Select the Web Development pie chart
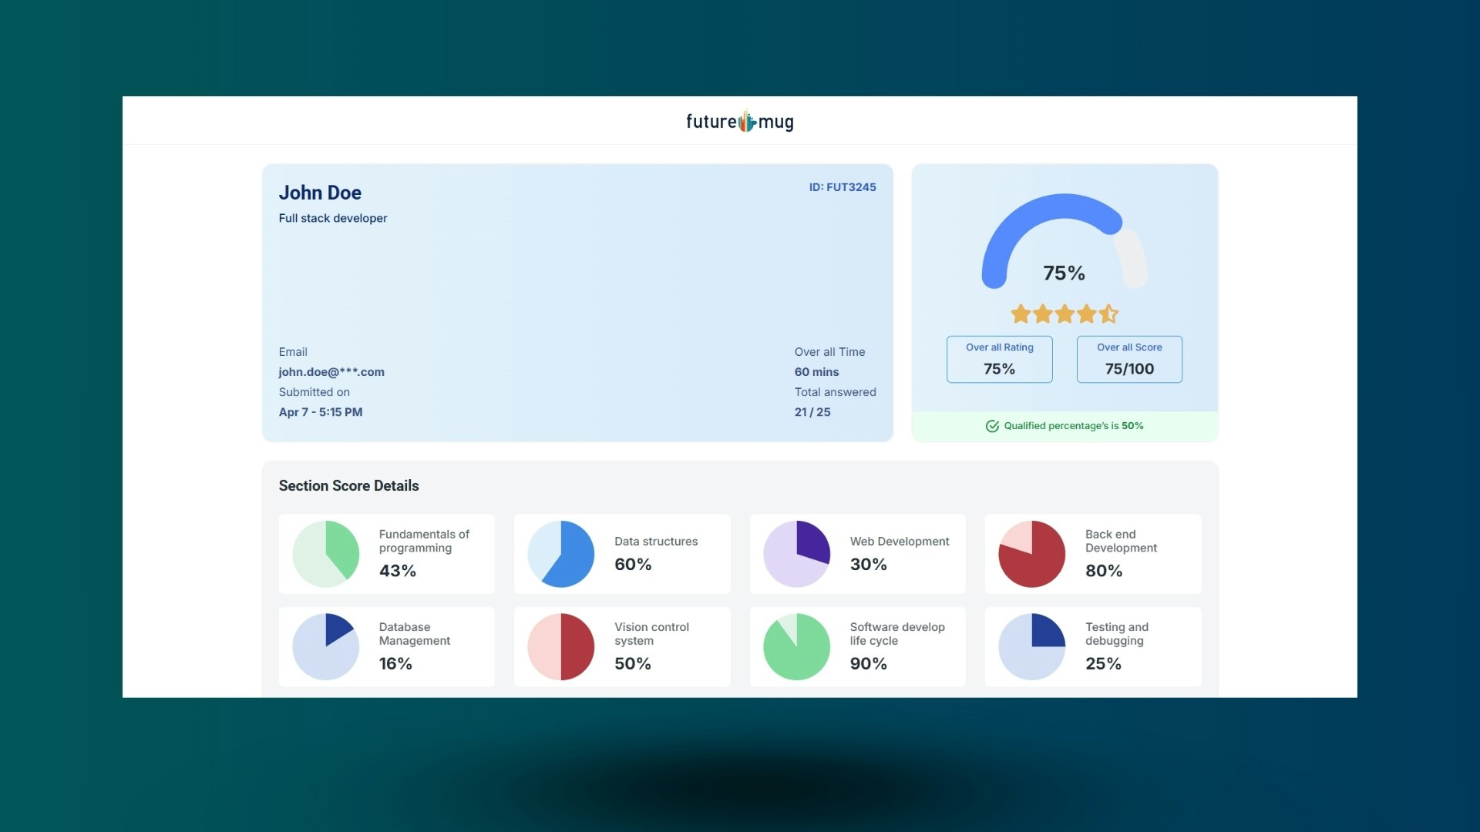The height and width of the screenshot is (832, 1480). [x=797, y=553]
